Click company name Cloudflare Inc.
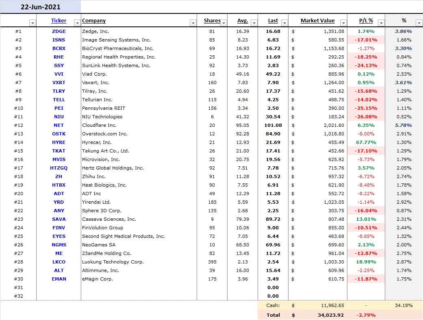423x320 pixels. [x=99, y=125]
